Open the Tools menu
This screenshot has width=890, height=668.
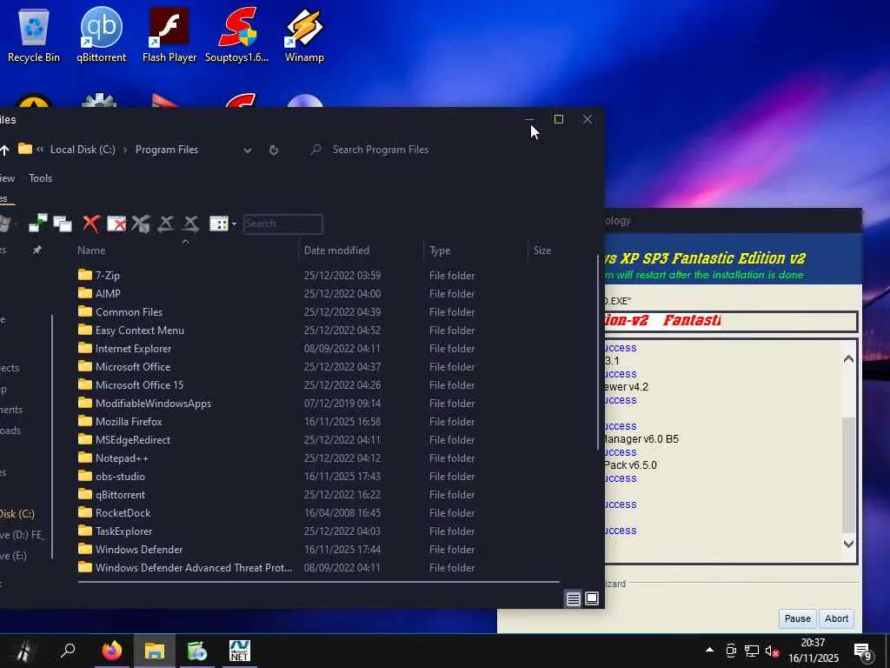[40, 177]
